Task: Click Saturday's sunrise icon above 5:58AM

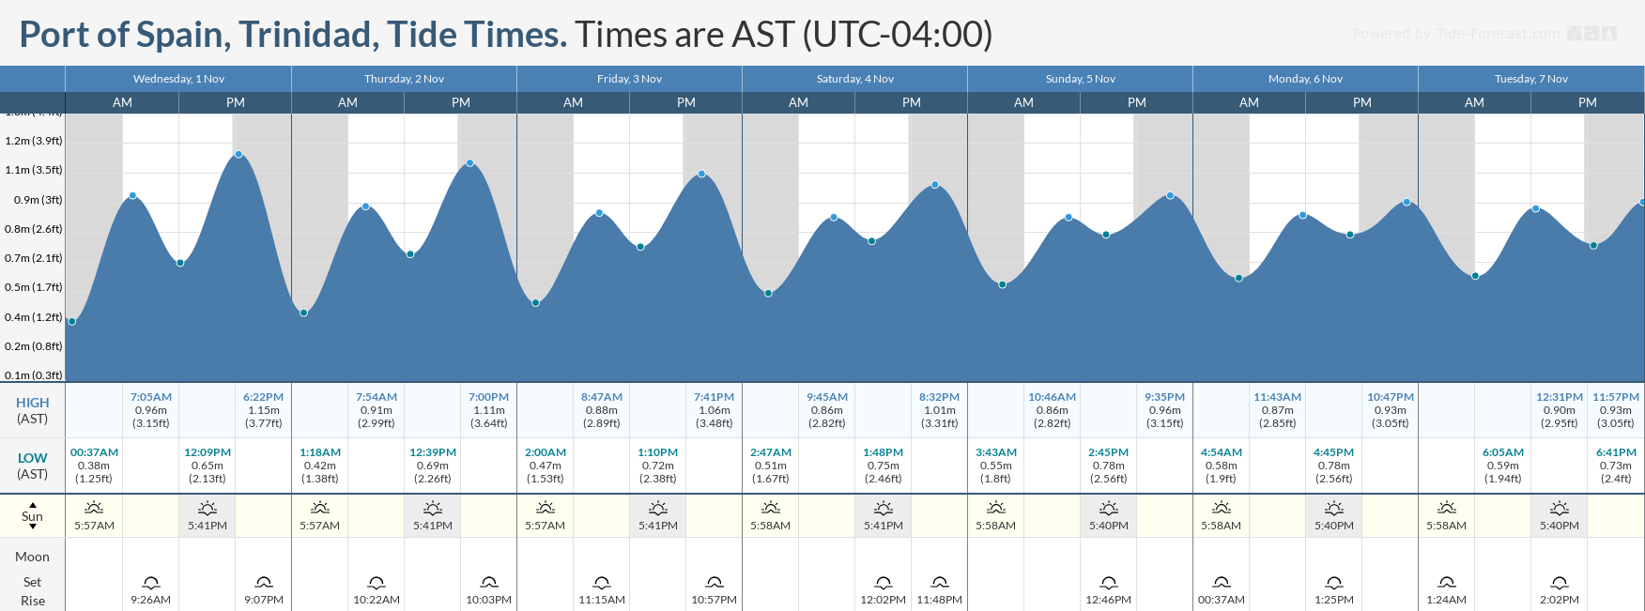Action: pos(770,508)
